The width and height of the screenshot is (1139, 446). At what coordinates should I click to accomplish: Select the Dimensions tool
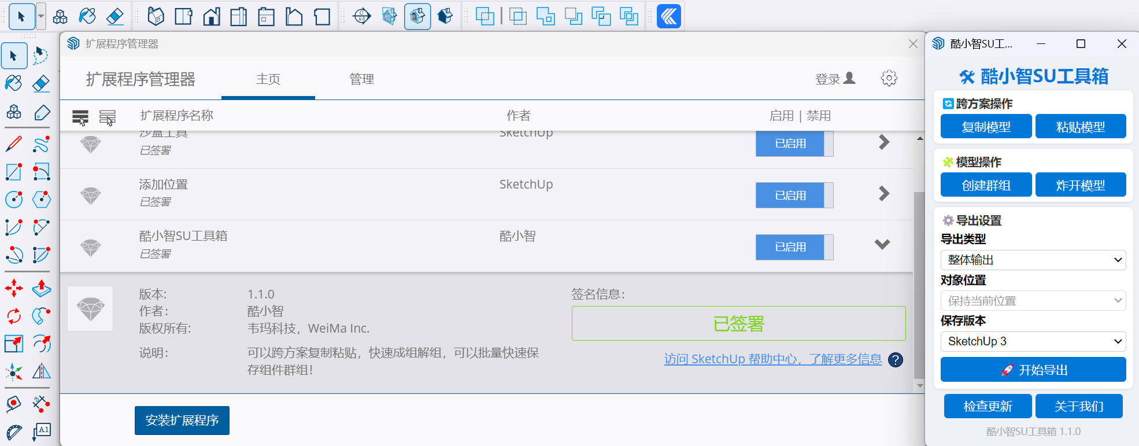[x=41, y=404]
